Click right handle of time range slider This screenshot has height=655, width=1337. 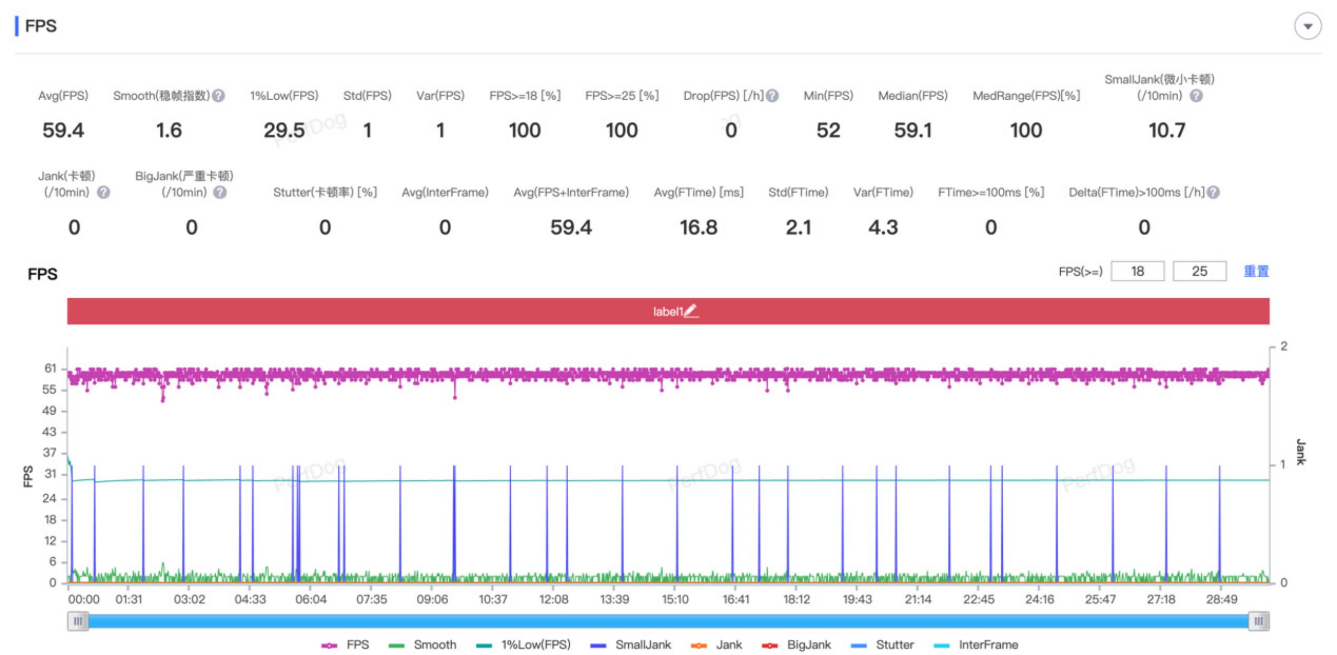1258,621
